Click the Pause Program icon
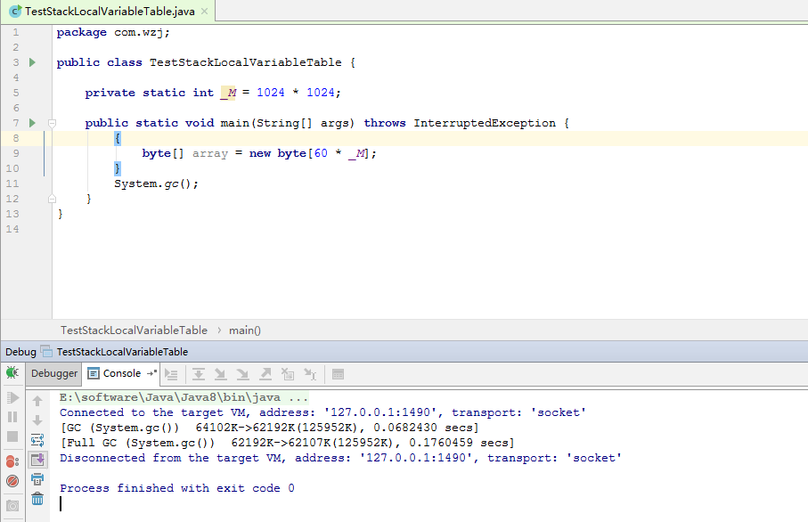Image resolution: width=808 pixels, height=522 pixels. click(12, 417)
